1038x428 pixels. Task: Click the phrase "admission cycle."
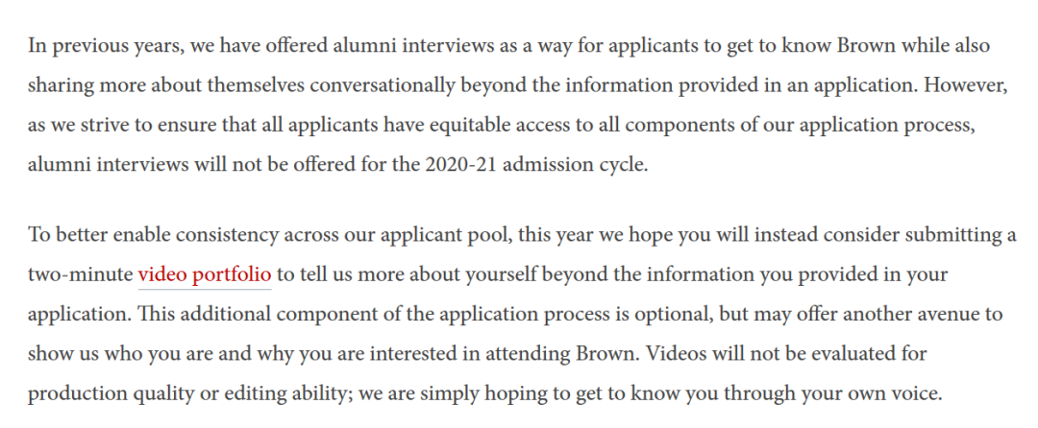click(x=576, y=164)
